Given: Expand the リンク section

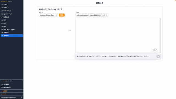Looking at the screenshot, I should click(4, 94).
